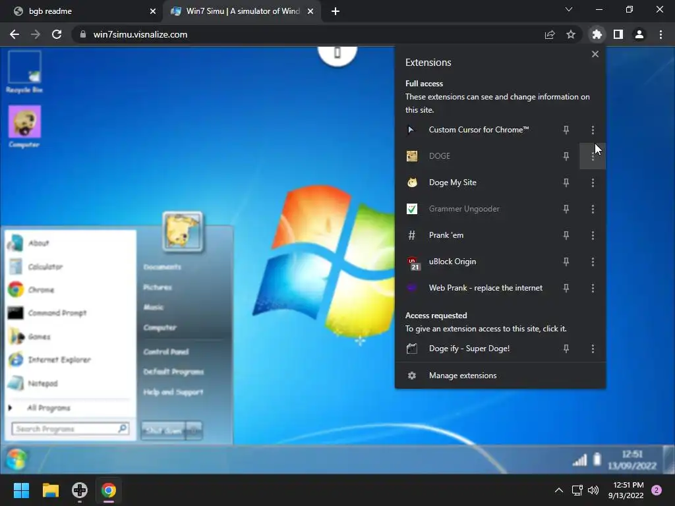Viewport: 675px width, 506px height.
Task: Close the bgb readme tab
Action: (x=153, y=11)
